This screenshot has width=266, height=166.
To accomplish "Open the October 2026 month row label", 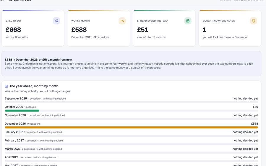I will tap(14, 107).
